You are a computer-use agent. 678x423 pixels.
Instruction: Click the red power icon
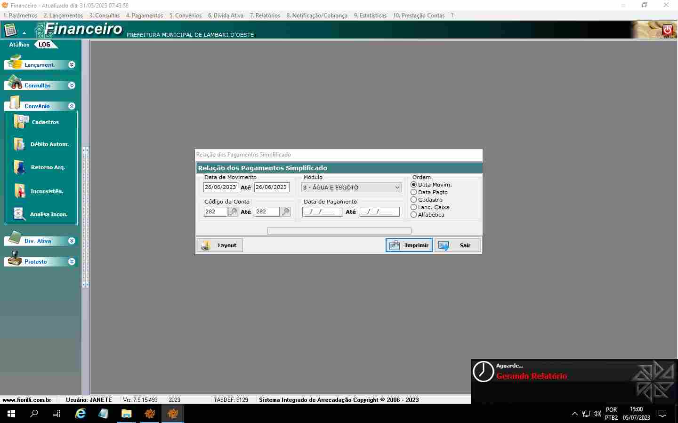click(x=667, y=30)
